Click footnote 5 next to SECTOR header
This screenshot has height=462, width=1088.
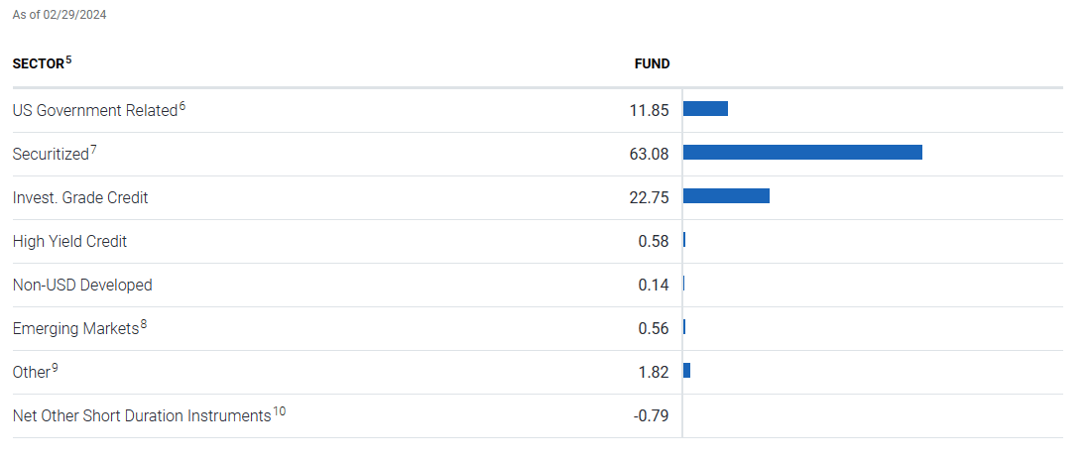pyautogui.click(x=69, y=60)
